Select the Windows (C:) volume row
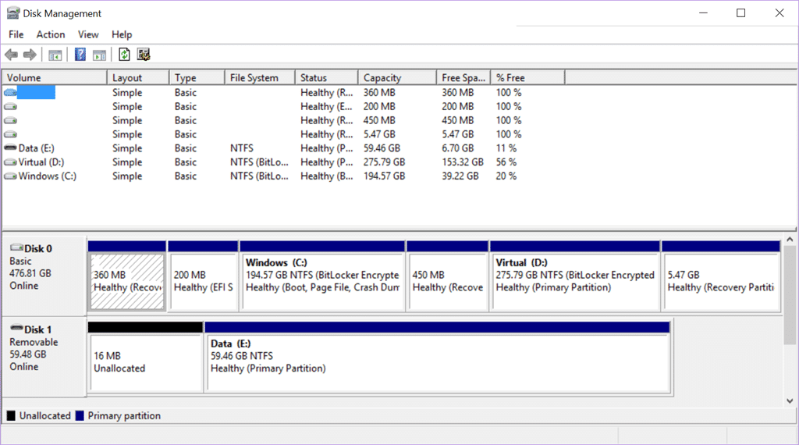 pos(283,176)
